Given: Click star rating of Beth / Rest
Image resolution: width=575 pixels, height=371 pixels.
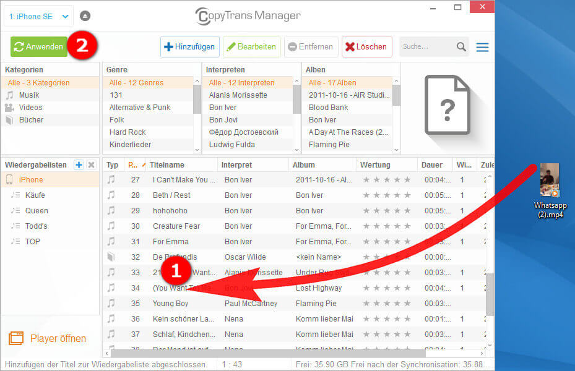Looking at the screenshot, I should (x=386, y=195).
